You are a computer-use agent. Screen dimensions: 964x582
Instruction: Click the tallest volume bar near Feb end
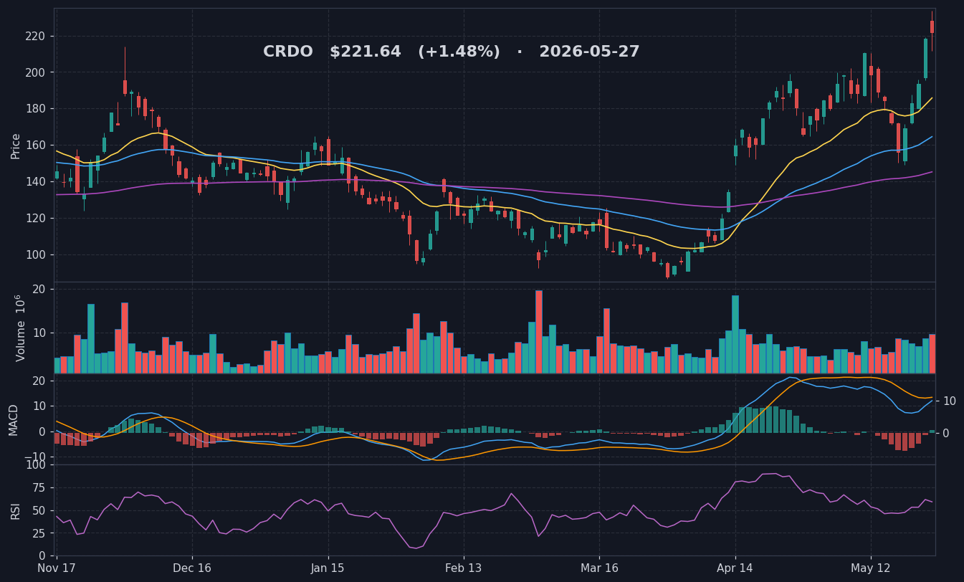(x=538, y=332)
